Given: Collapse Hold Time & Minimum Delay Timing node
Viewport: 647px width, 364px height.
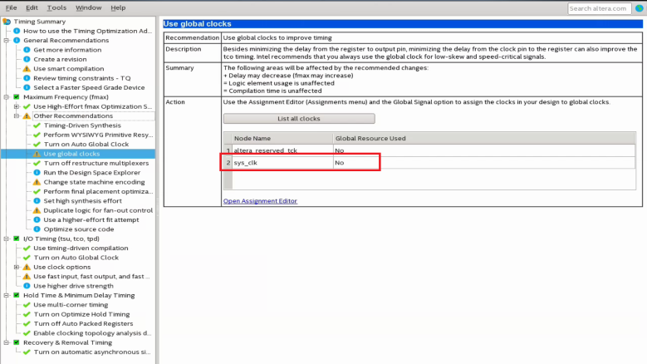Looking at the screenshot, I should [7, 296].
